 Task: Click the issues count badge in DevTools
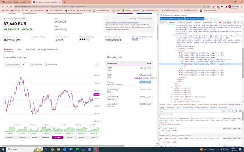point(230,23)
